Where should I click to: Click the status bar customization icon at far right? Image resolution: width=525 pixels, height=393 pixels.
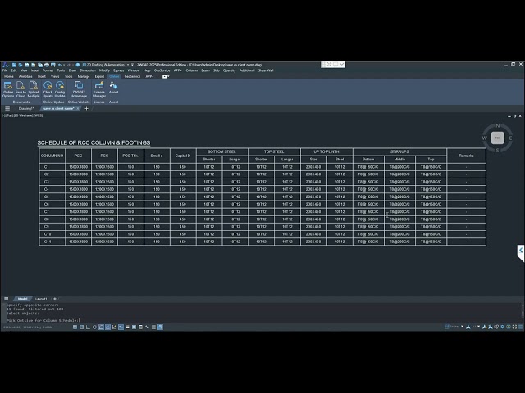click(x=521, y=327)
